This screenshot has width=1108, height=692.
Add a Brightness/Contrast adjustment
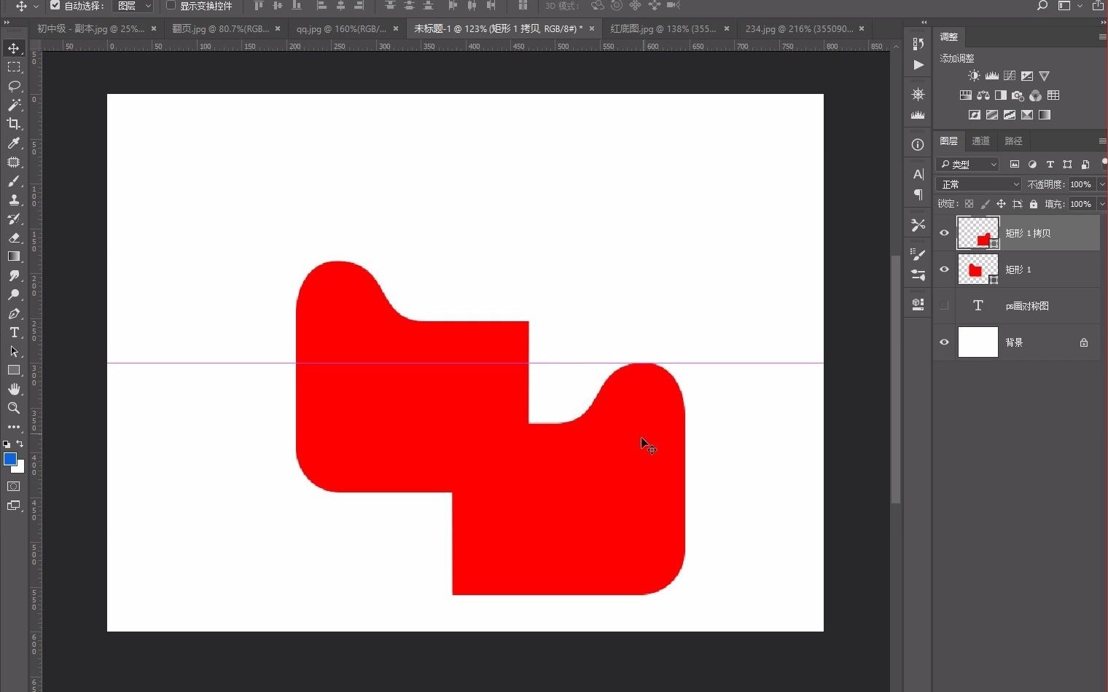pyautogui.click(x=974, y=76)
